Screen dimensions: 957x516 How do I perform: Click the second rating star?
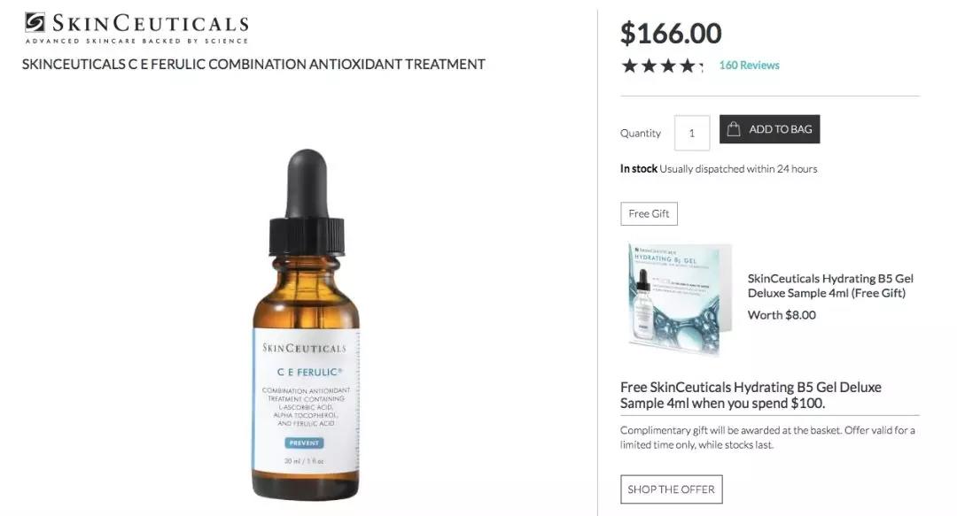click(649, 65)
